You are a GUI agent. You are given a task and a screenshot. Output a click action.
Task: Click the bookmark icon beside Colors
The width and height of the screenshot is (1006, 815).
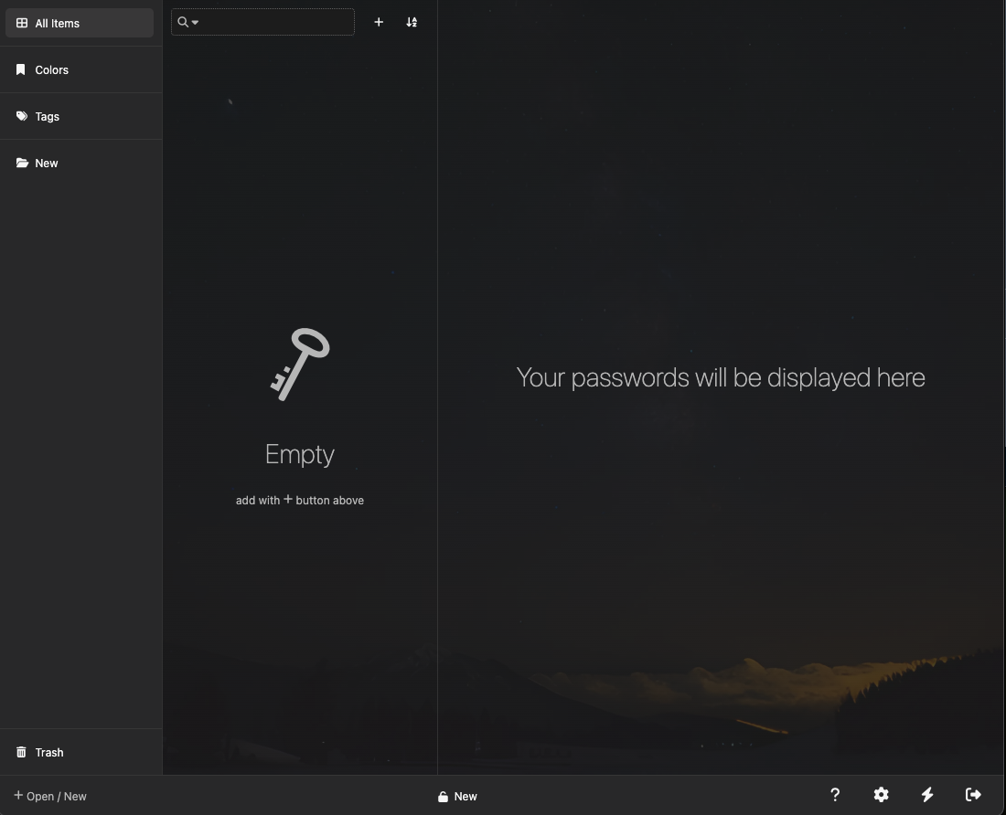point(21,69)
